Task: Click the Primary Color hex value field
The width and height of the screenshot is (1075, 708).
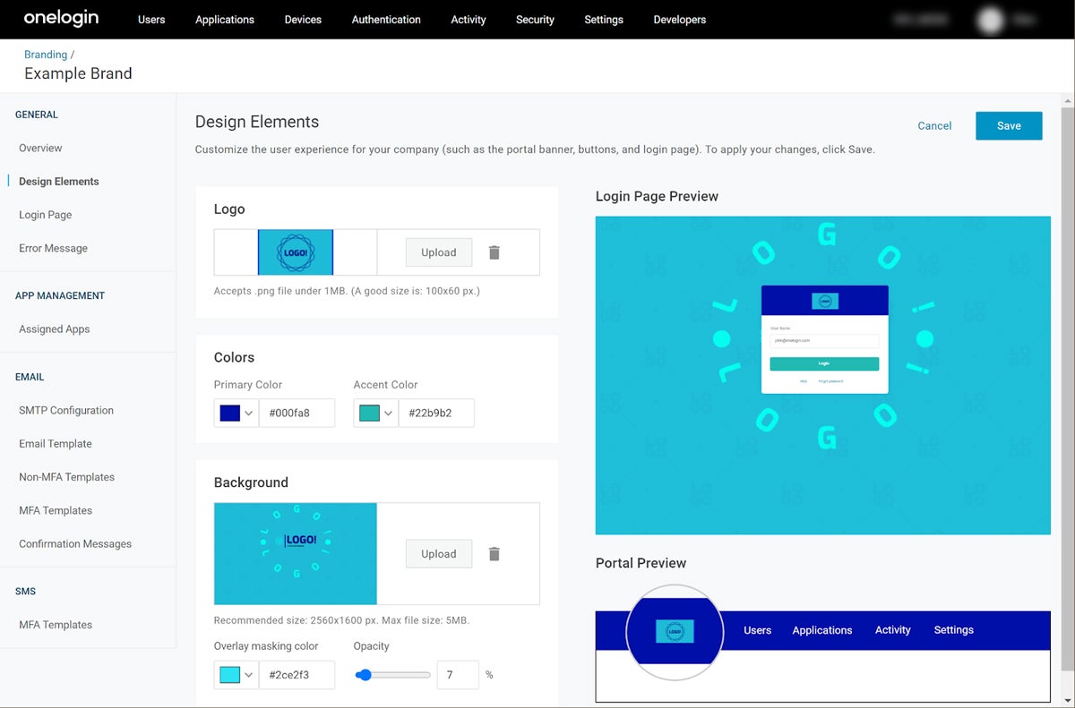Action: [x=297, y=413]
